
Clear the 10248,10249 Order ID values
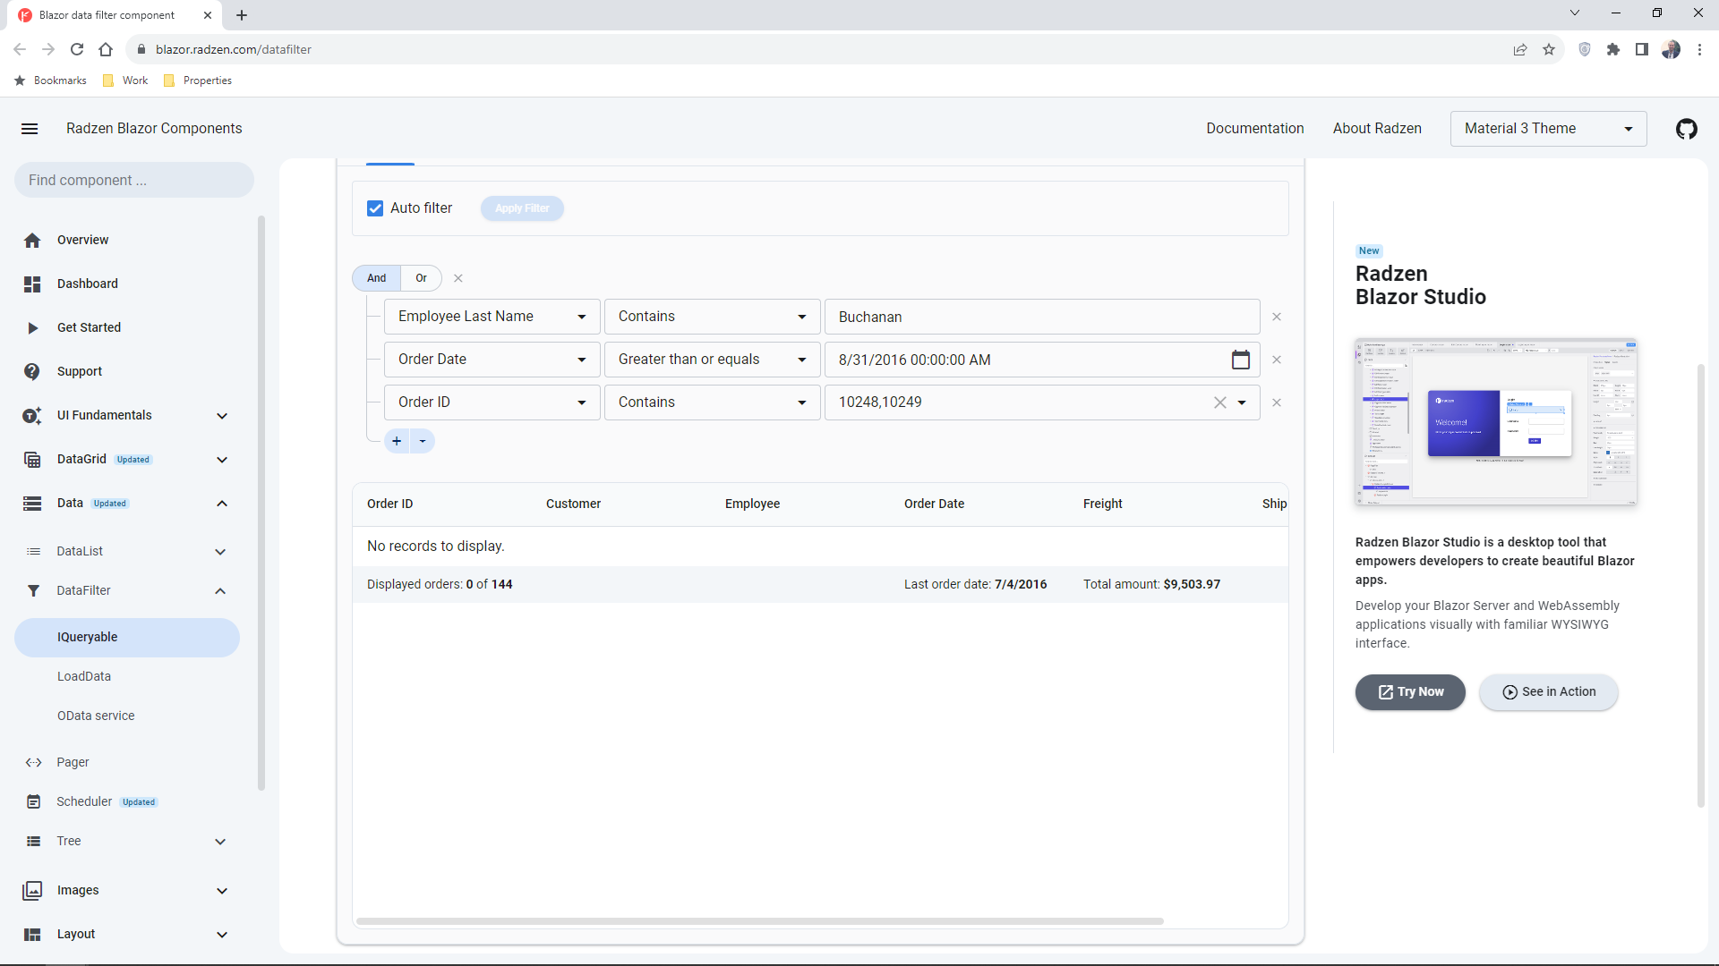point(1219,402)
